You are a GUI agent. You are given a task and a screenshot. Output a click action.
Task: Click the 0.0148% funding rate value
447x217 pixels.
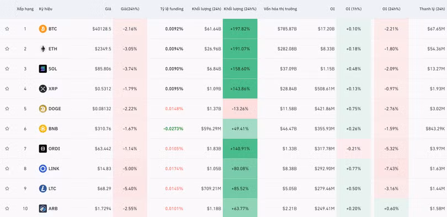(174, 109)
